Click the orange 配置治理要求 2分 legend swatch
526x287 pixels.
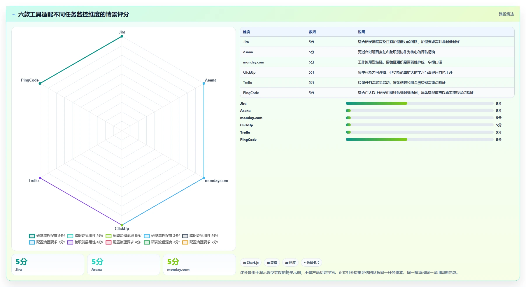tap(185, 242)
